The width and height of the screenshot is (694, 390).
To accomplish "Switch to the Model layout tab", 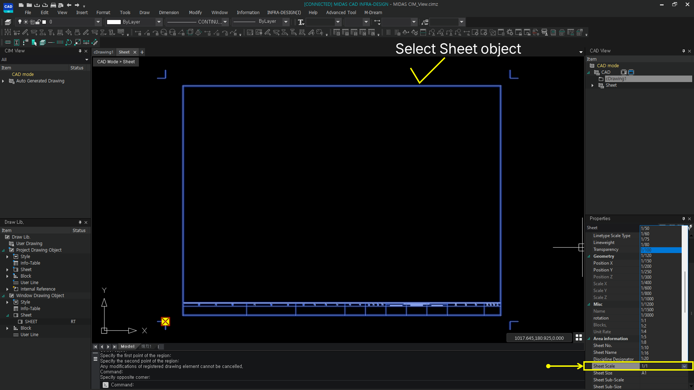I will (128, 346).
